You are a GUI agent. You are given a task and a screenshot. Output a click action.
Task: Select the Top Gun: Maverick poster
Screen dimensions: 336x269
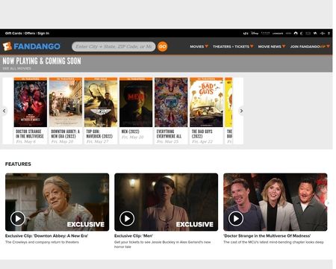[101, 102]
